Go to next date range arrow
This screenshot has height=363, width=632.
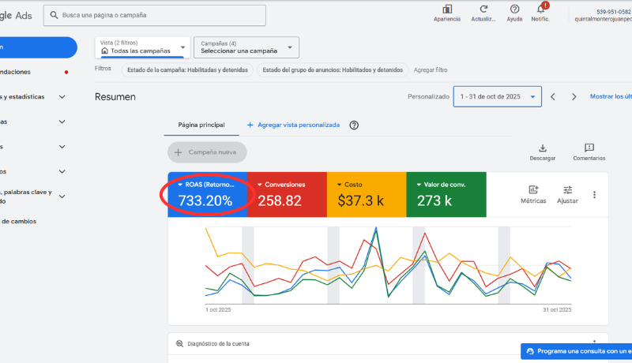click(x=574, y=96)
